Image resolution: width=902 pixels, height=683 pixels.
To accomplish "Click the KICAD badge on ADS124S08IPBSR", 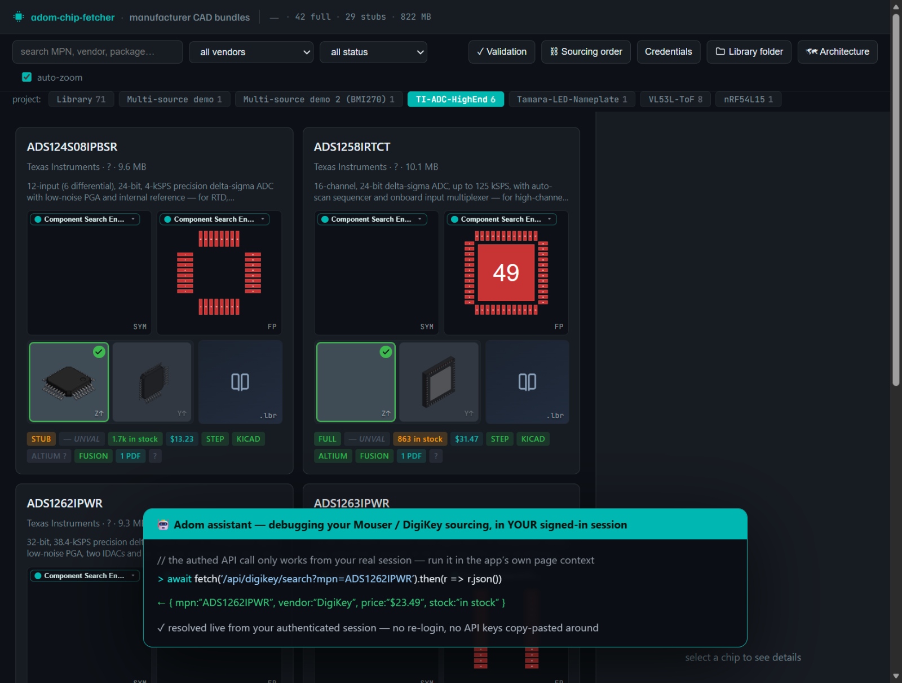I will click(x=248, y=439).
